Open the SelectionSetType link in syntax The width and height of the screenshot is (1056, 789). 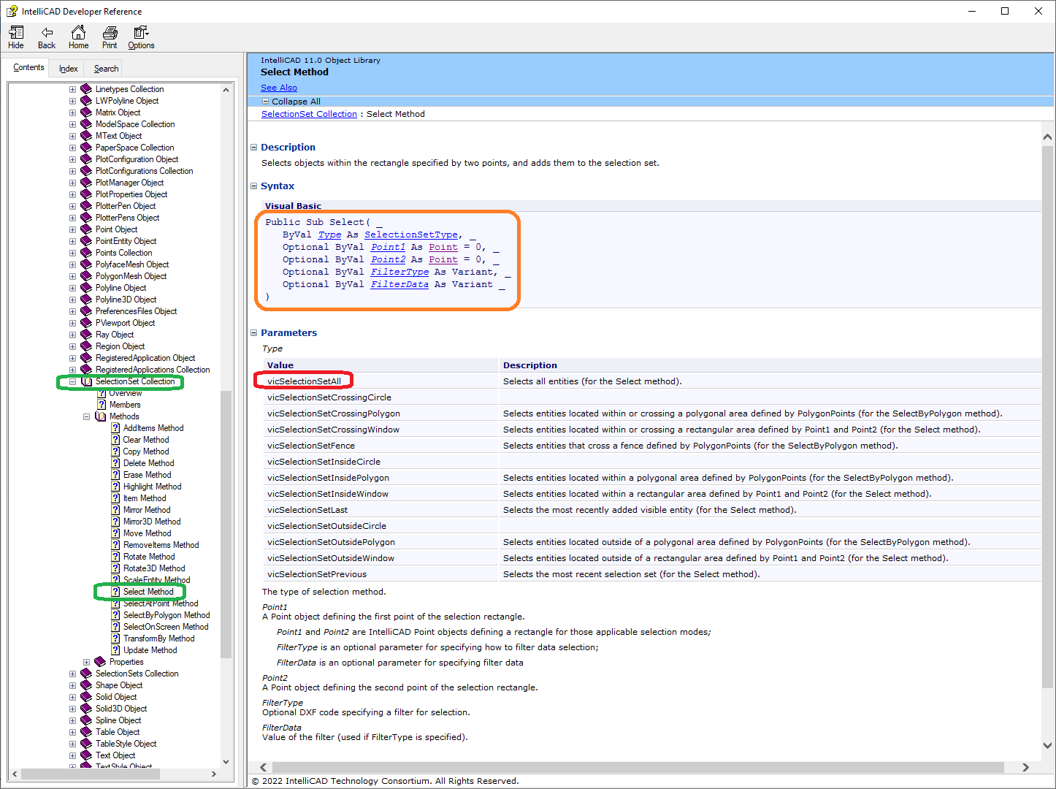tap(411, 235)
